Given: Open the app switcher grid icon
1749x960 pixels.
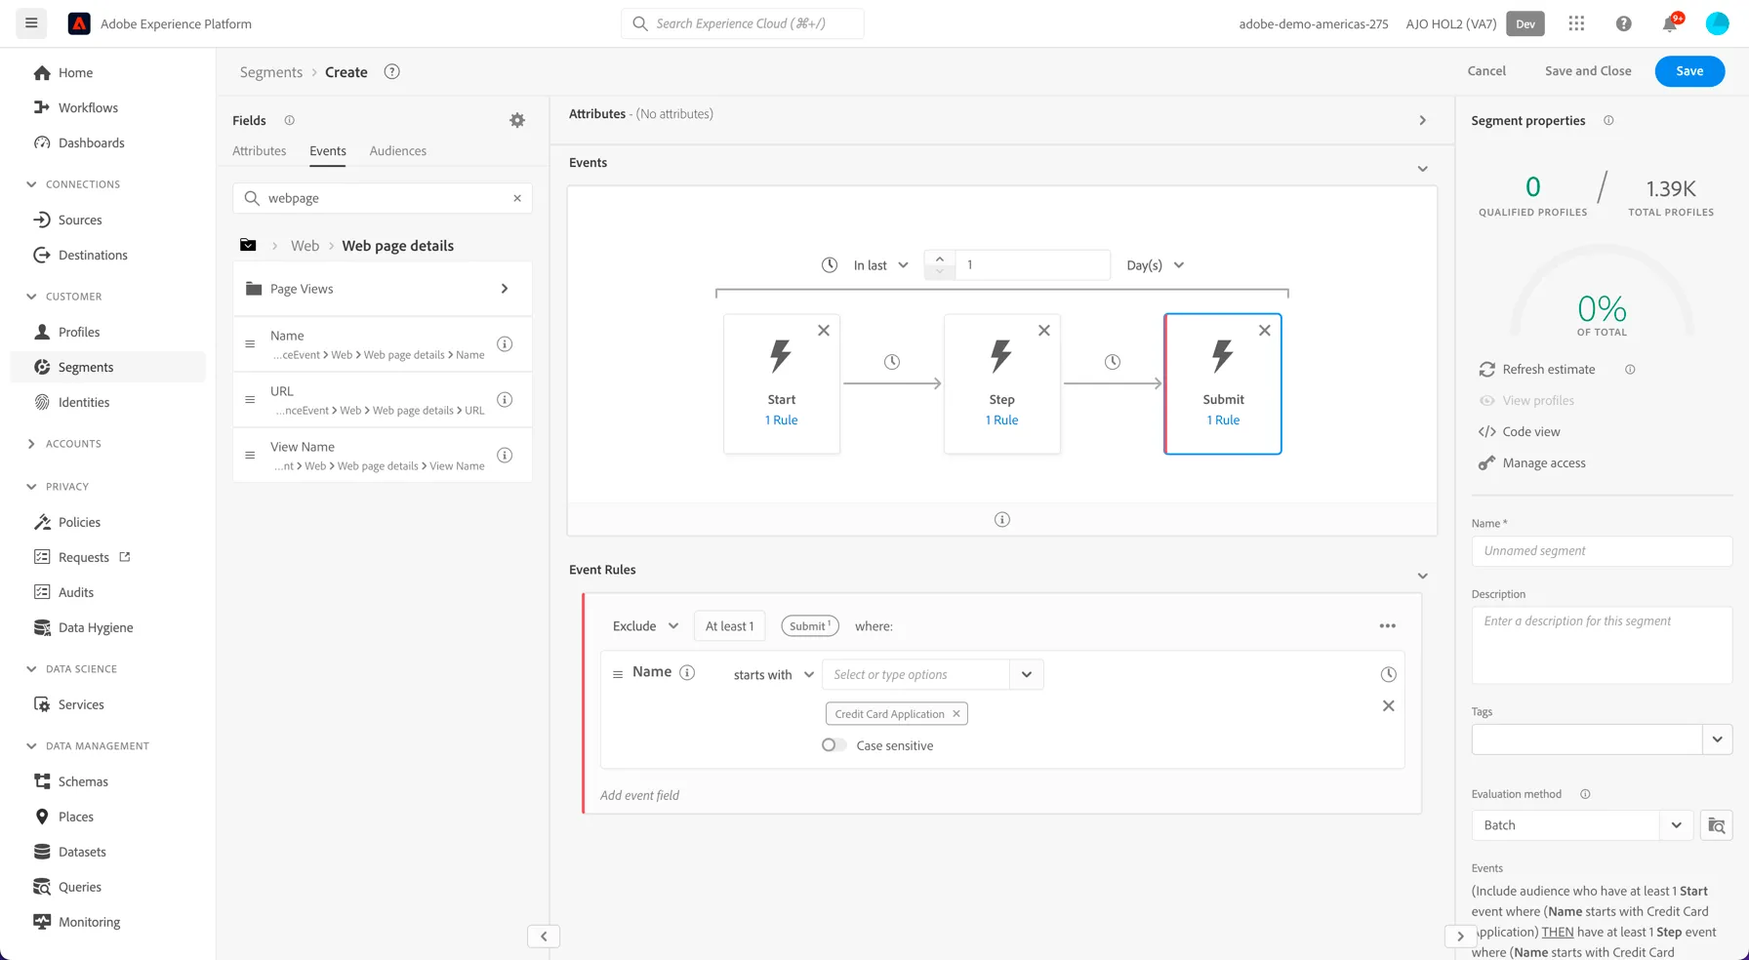Looking at the screenshot, I should coord(1576,23).
